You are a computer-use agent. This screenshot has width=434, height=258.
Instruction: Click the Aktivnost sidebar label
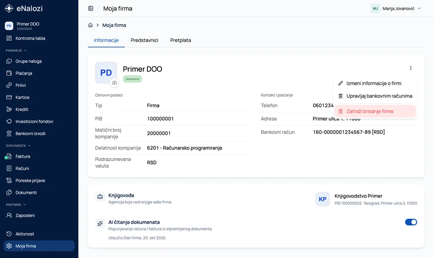[x=24, y=234]
